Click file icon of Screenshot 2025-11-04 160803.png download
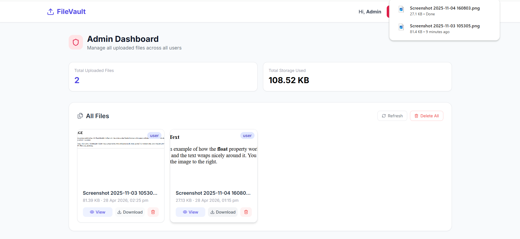This screenshot has height=239, width=520. 401,9
